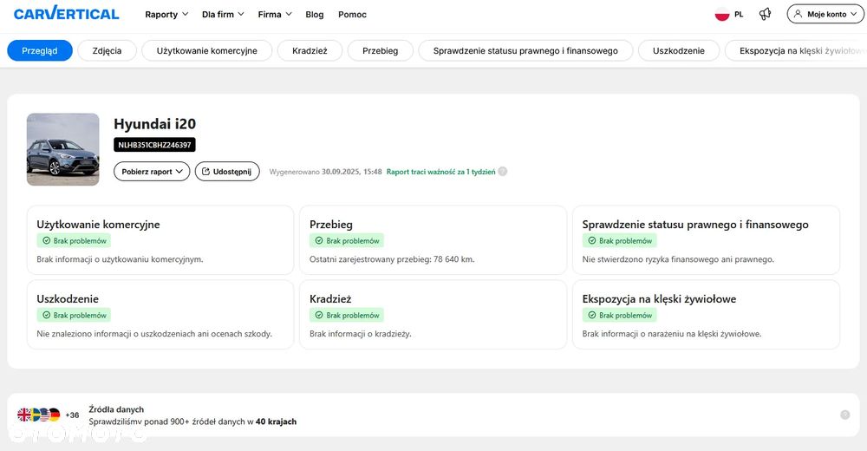Click the data sources help icon
Screen dimensions: 867x451
844,415
